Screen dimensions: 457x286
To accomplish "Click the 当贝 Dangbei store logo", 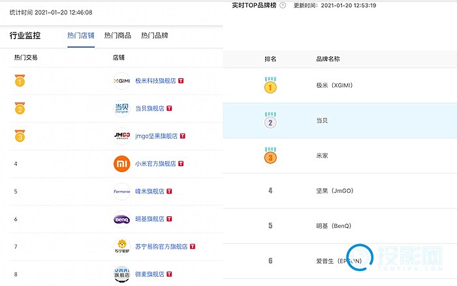I will [122, 109].
